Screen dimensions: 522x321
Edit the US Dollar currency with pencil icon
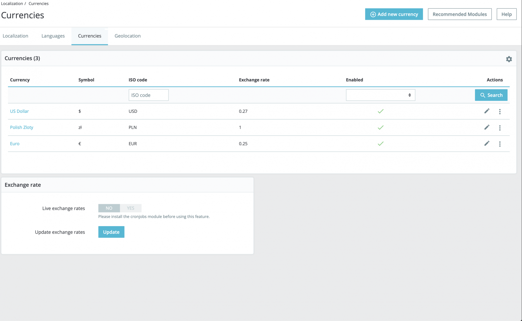point(487,111)
